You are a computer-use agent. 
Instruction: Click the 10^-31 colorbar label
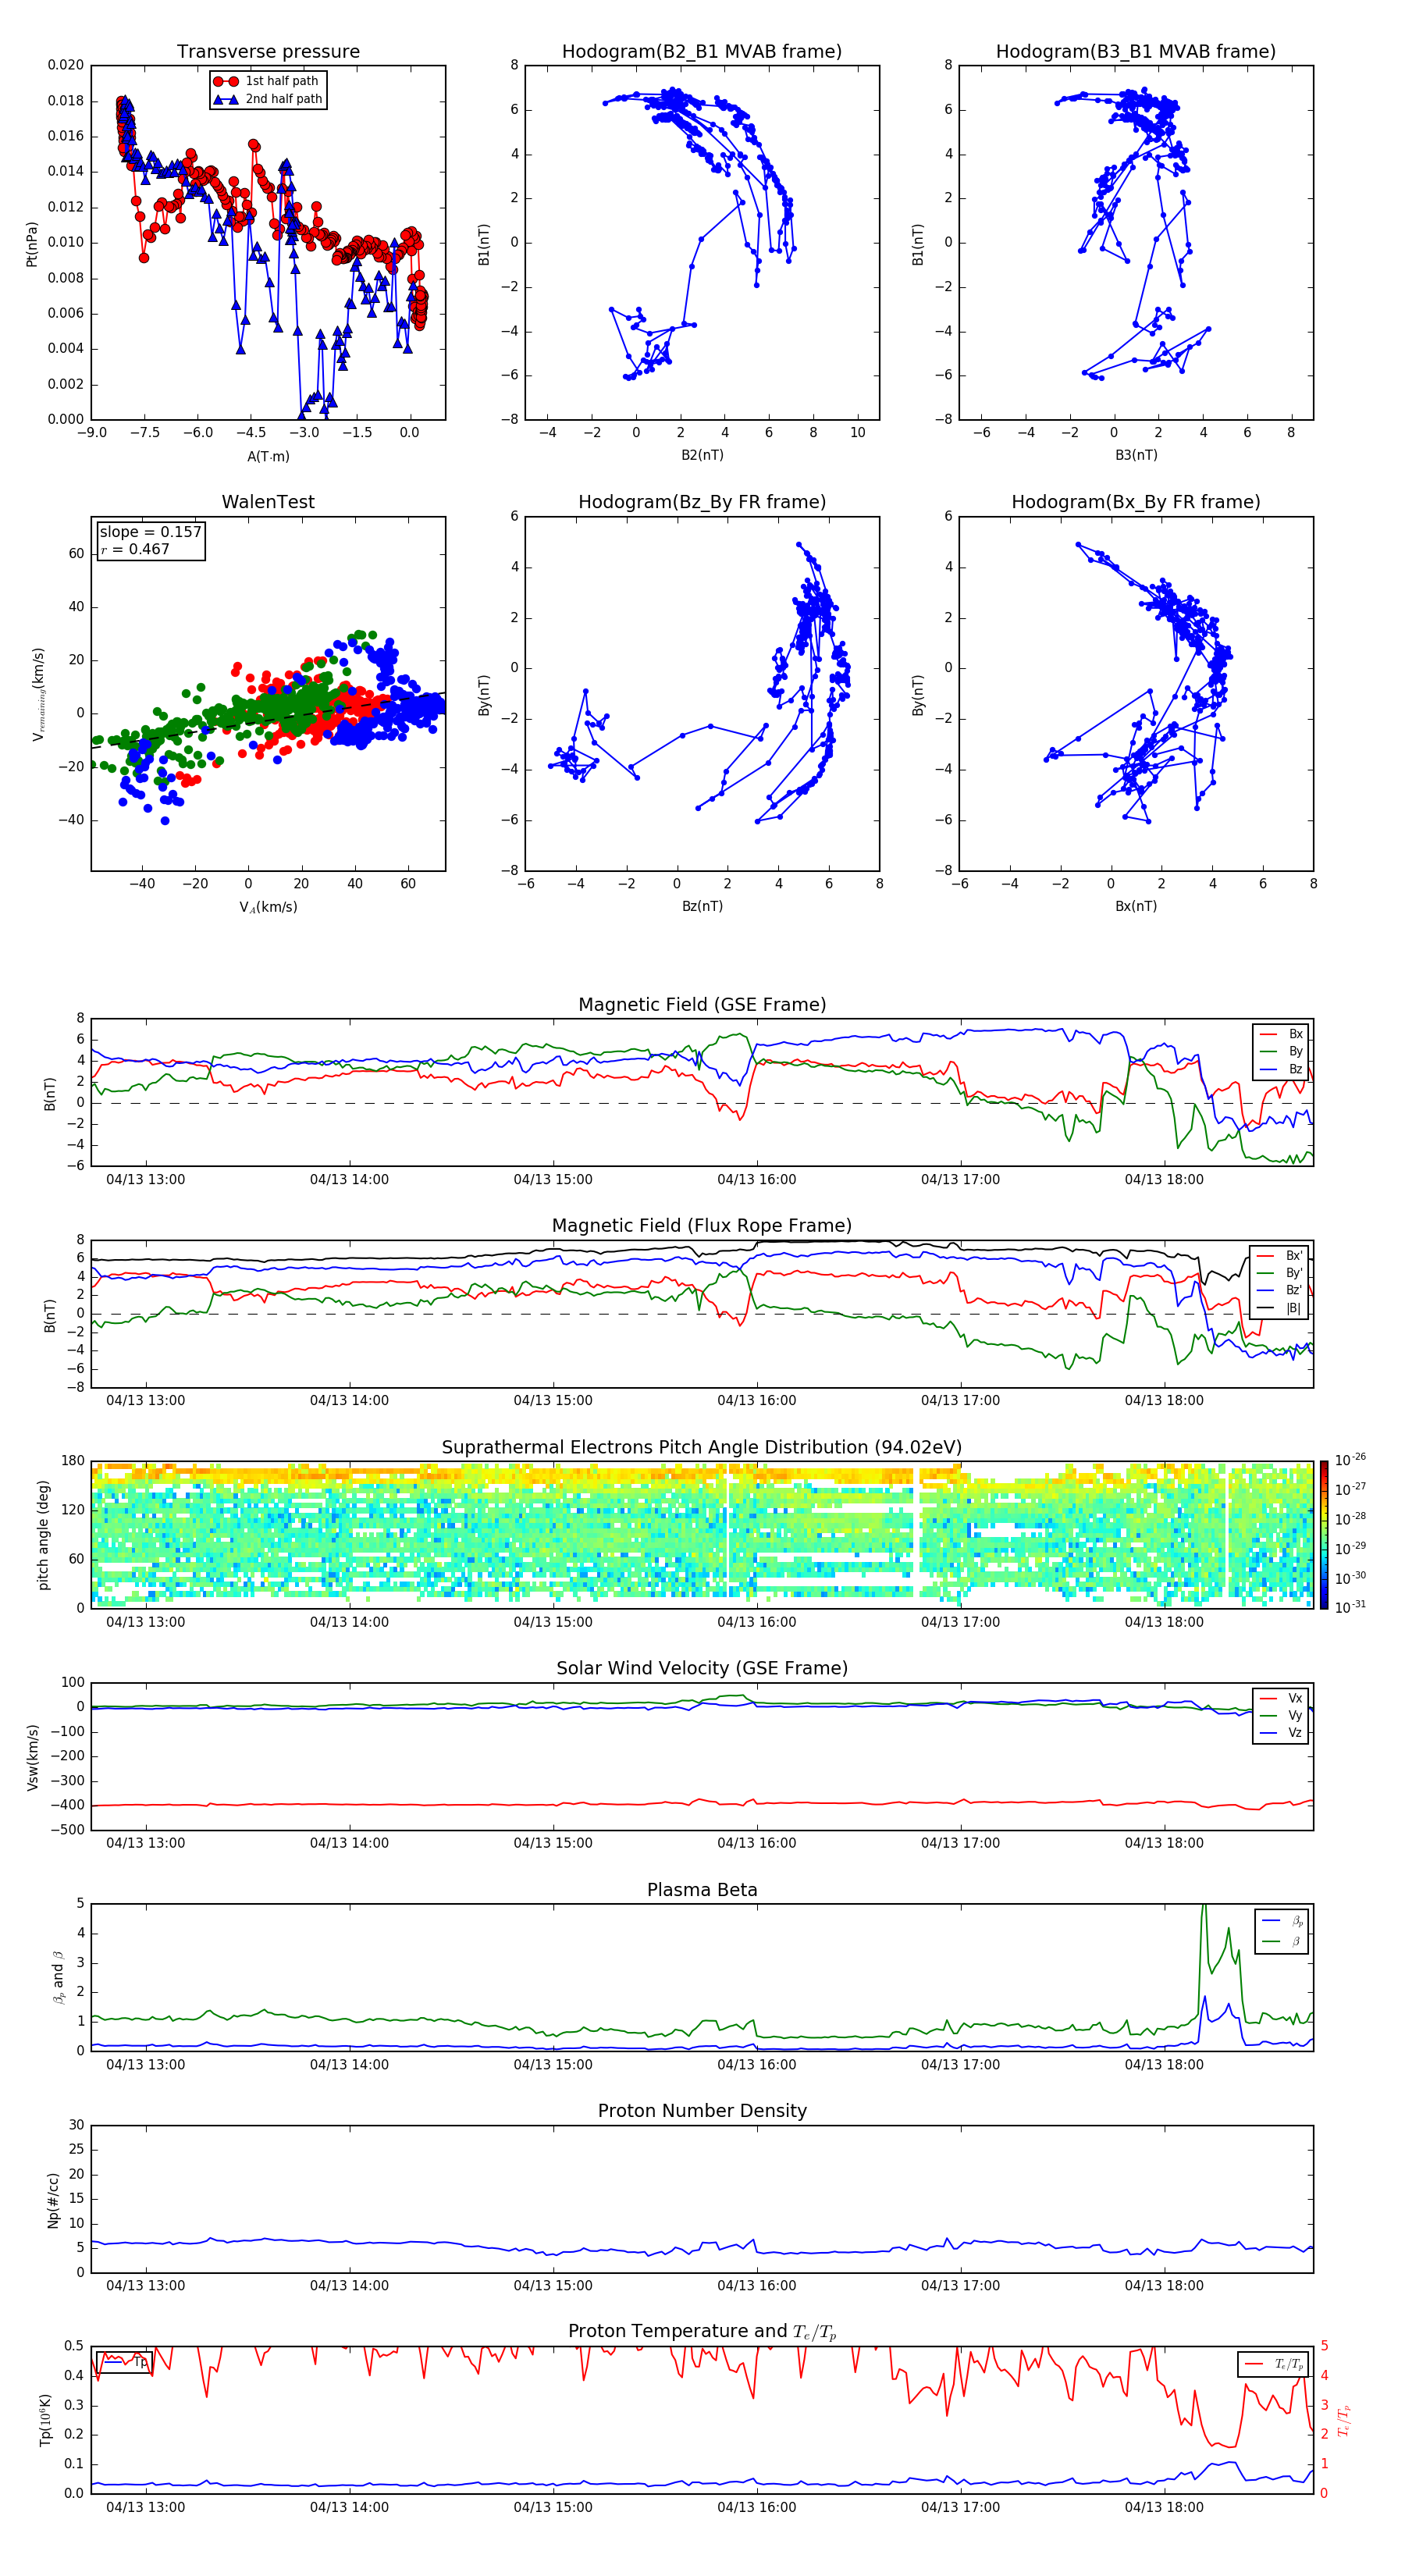(1350, 1607)
